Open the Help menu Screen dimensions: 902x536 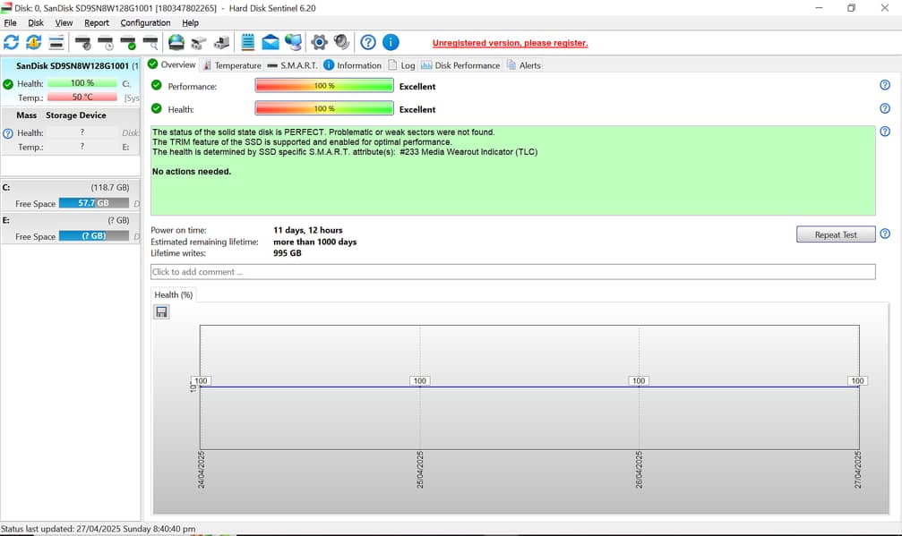pyautogui.click(x=191, y=23)
